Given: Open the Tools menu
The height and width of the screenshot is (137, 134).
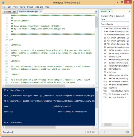Looking at the screenshot, I should pyautogui.click(x=22, y=7).
